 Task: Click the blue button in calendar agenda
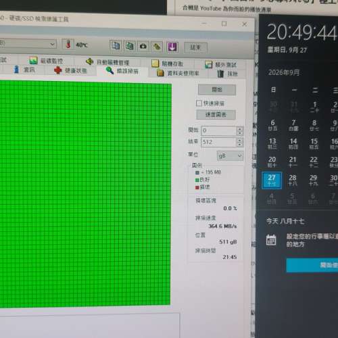(x=312, y=265)
